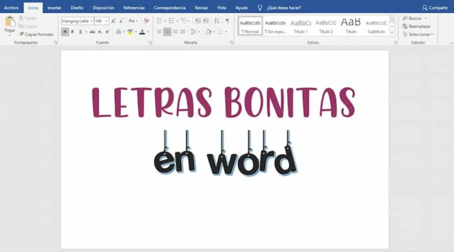
Task: Expand the Pegar dropdown arrow below paste
Action: 10,35
